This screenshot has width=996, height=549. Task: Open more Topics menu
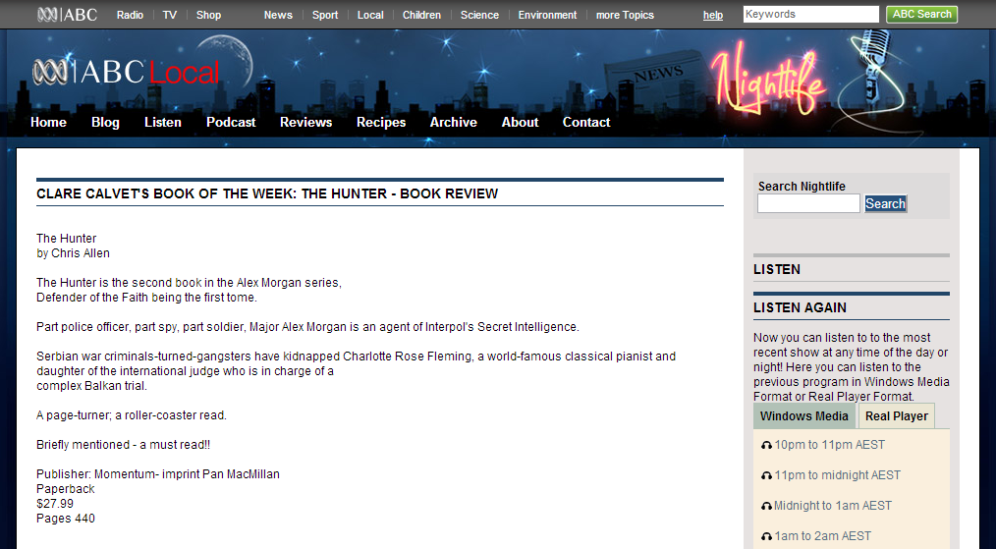(x=625, y=15)
